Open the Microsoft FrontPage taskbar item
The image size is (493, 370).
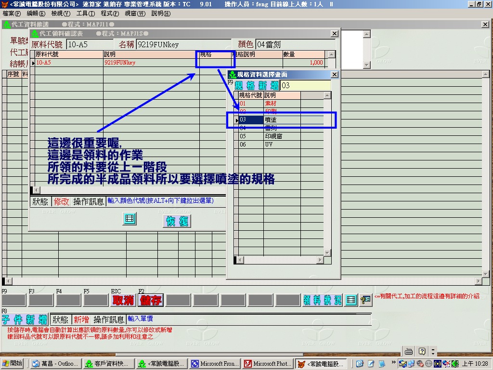(214, 364)
